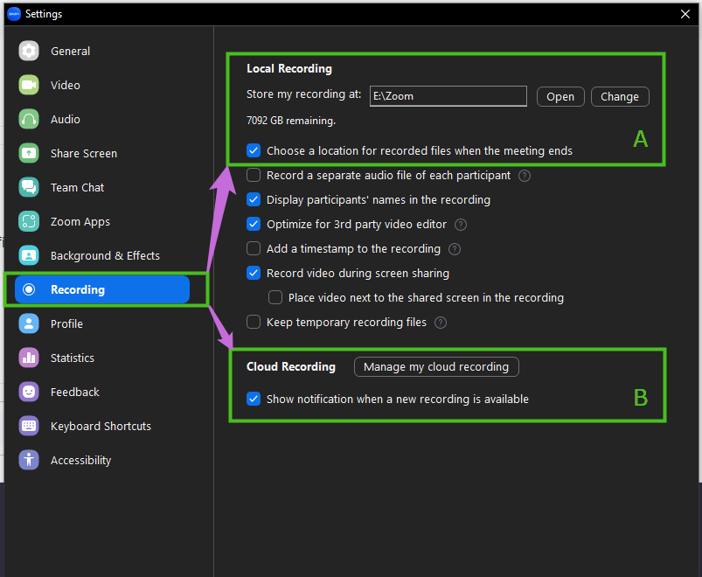Open the Feedback section

coord(74,392)
